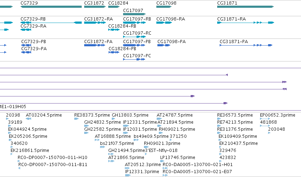Screen dimensions: 301x177
Task: Click EST label AT24787.5prime
Action: point(175,115)
